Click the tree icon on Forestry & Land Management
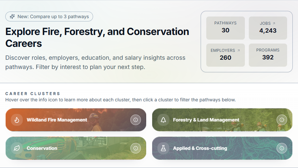The width and height of the screenshot is (298, 168). (163, 120)
